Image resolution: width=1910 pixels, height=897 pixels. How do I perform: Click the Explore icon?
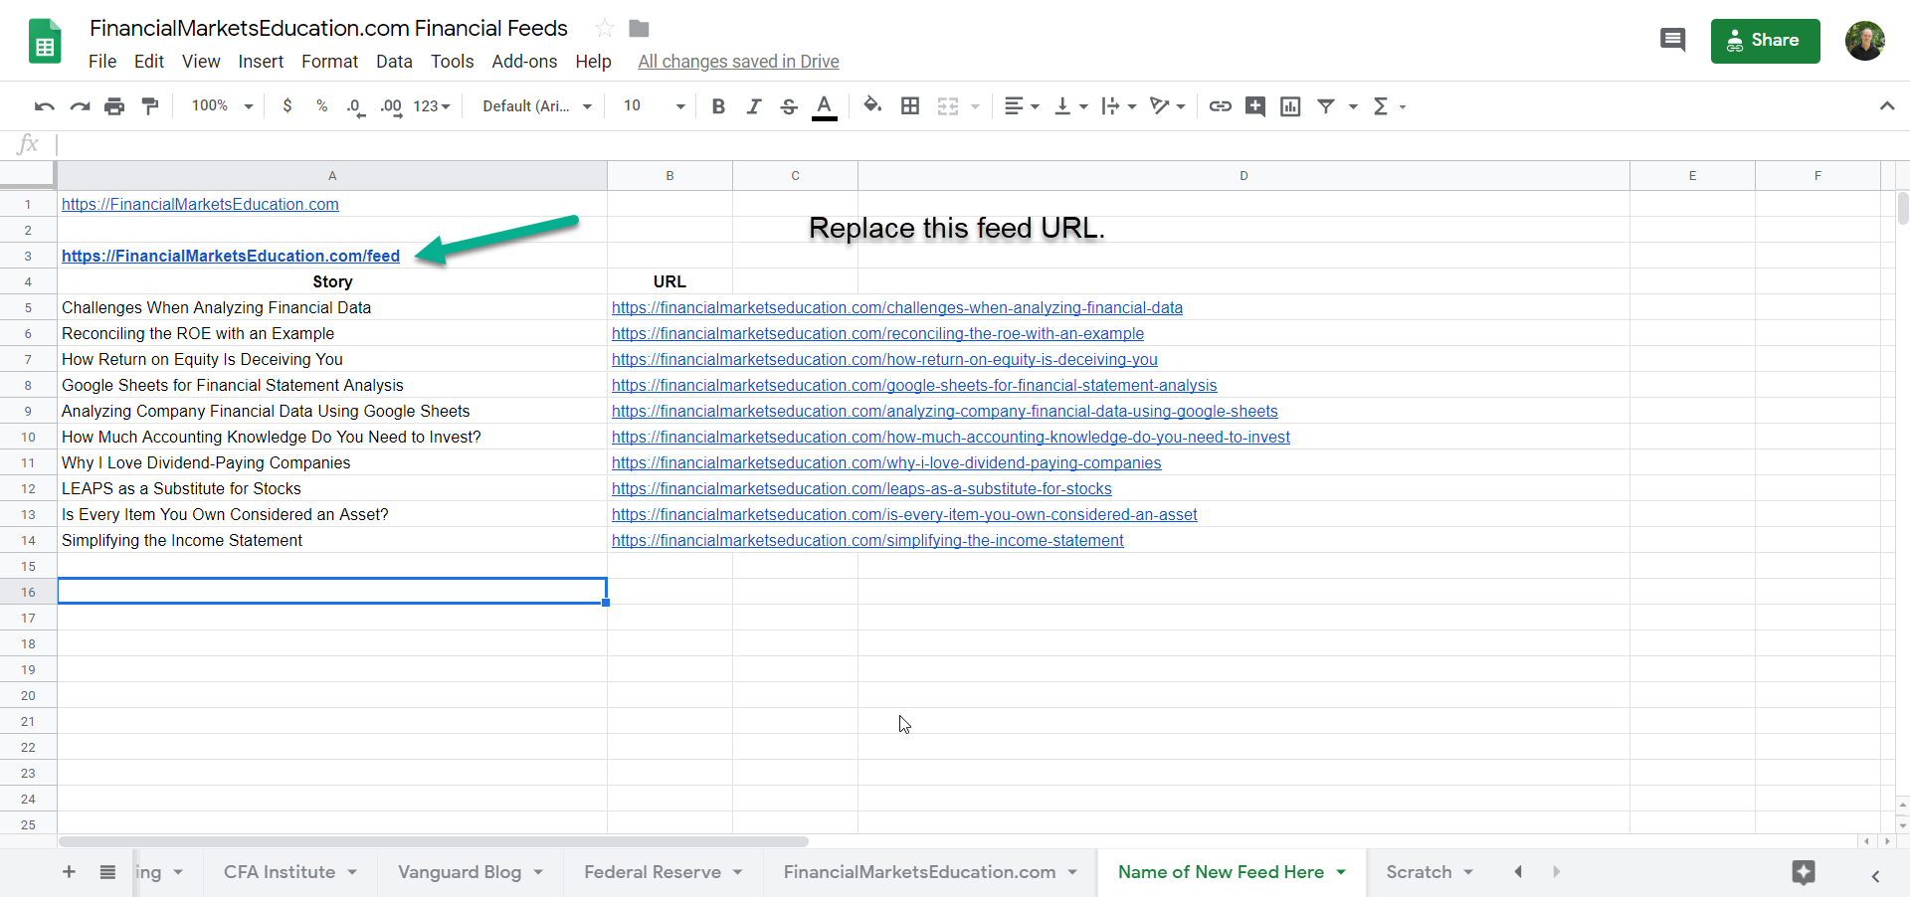tap(1804, 872)
